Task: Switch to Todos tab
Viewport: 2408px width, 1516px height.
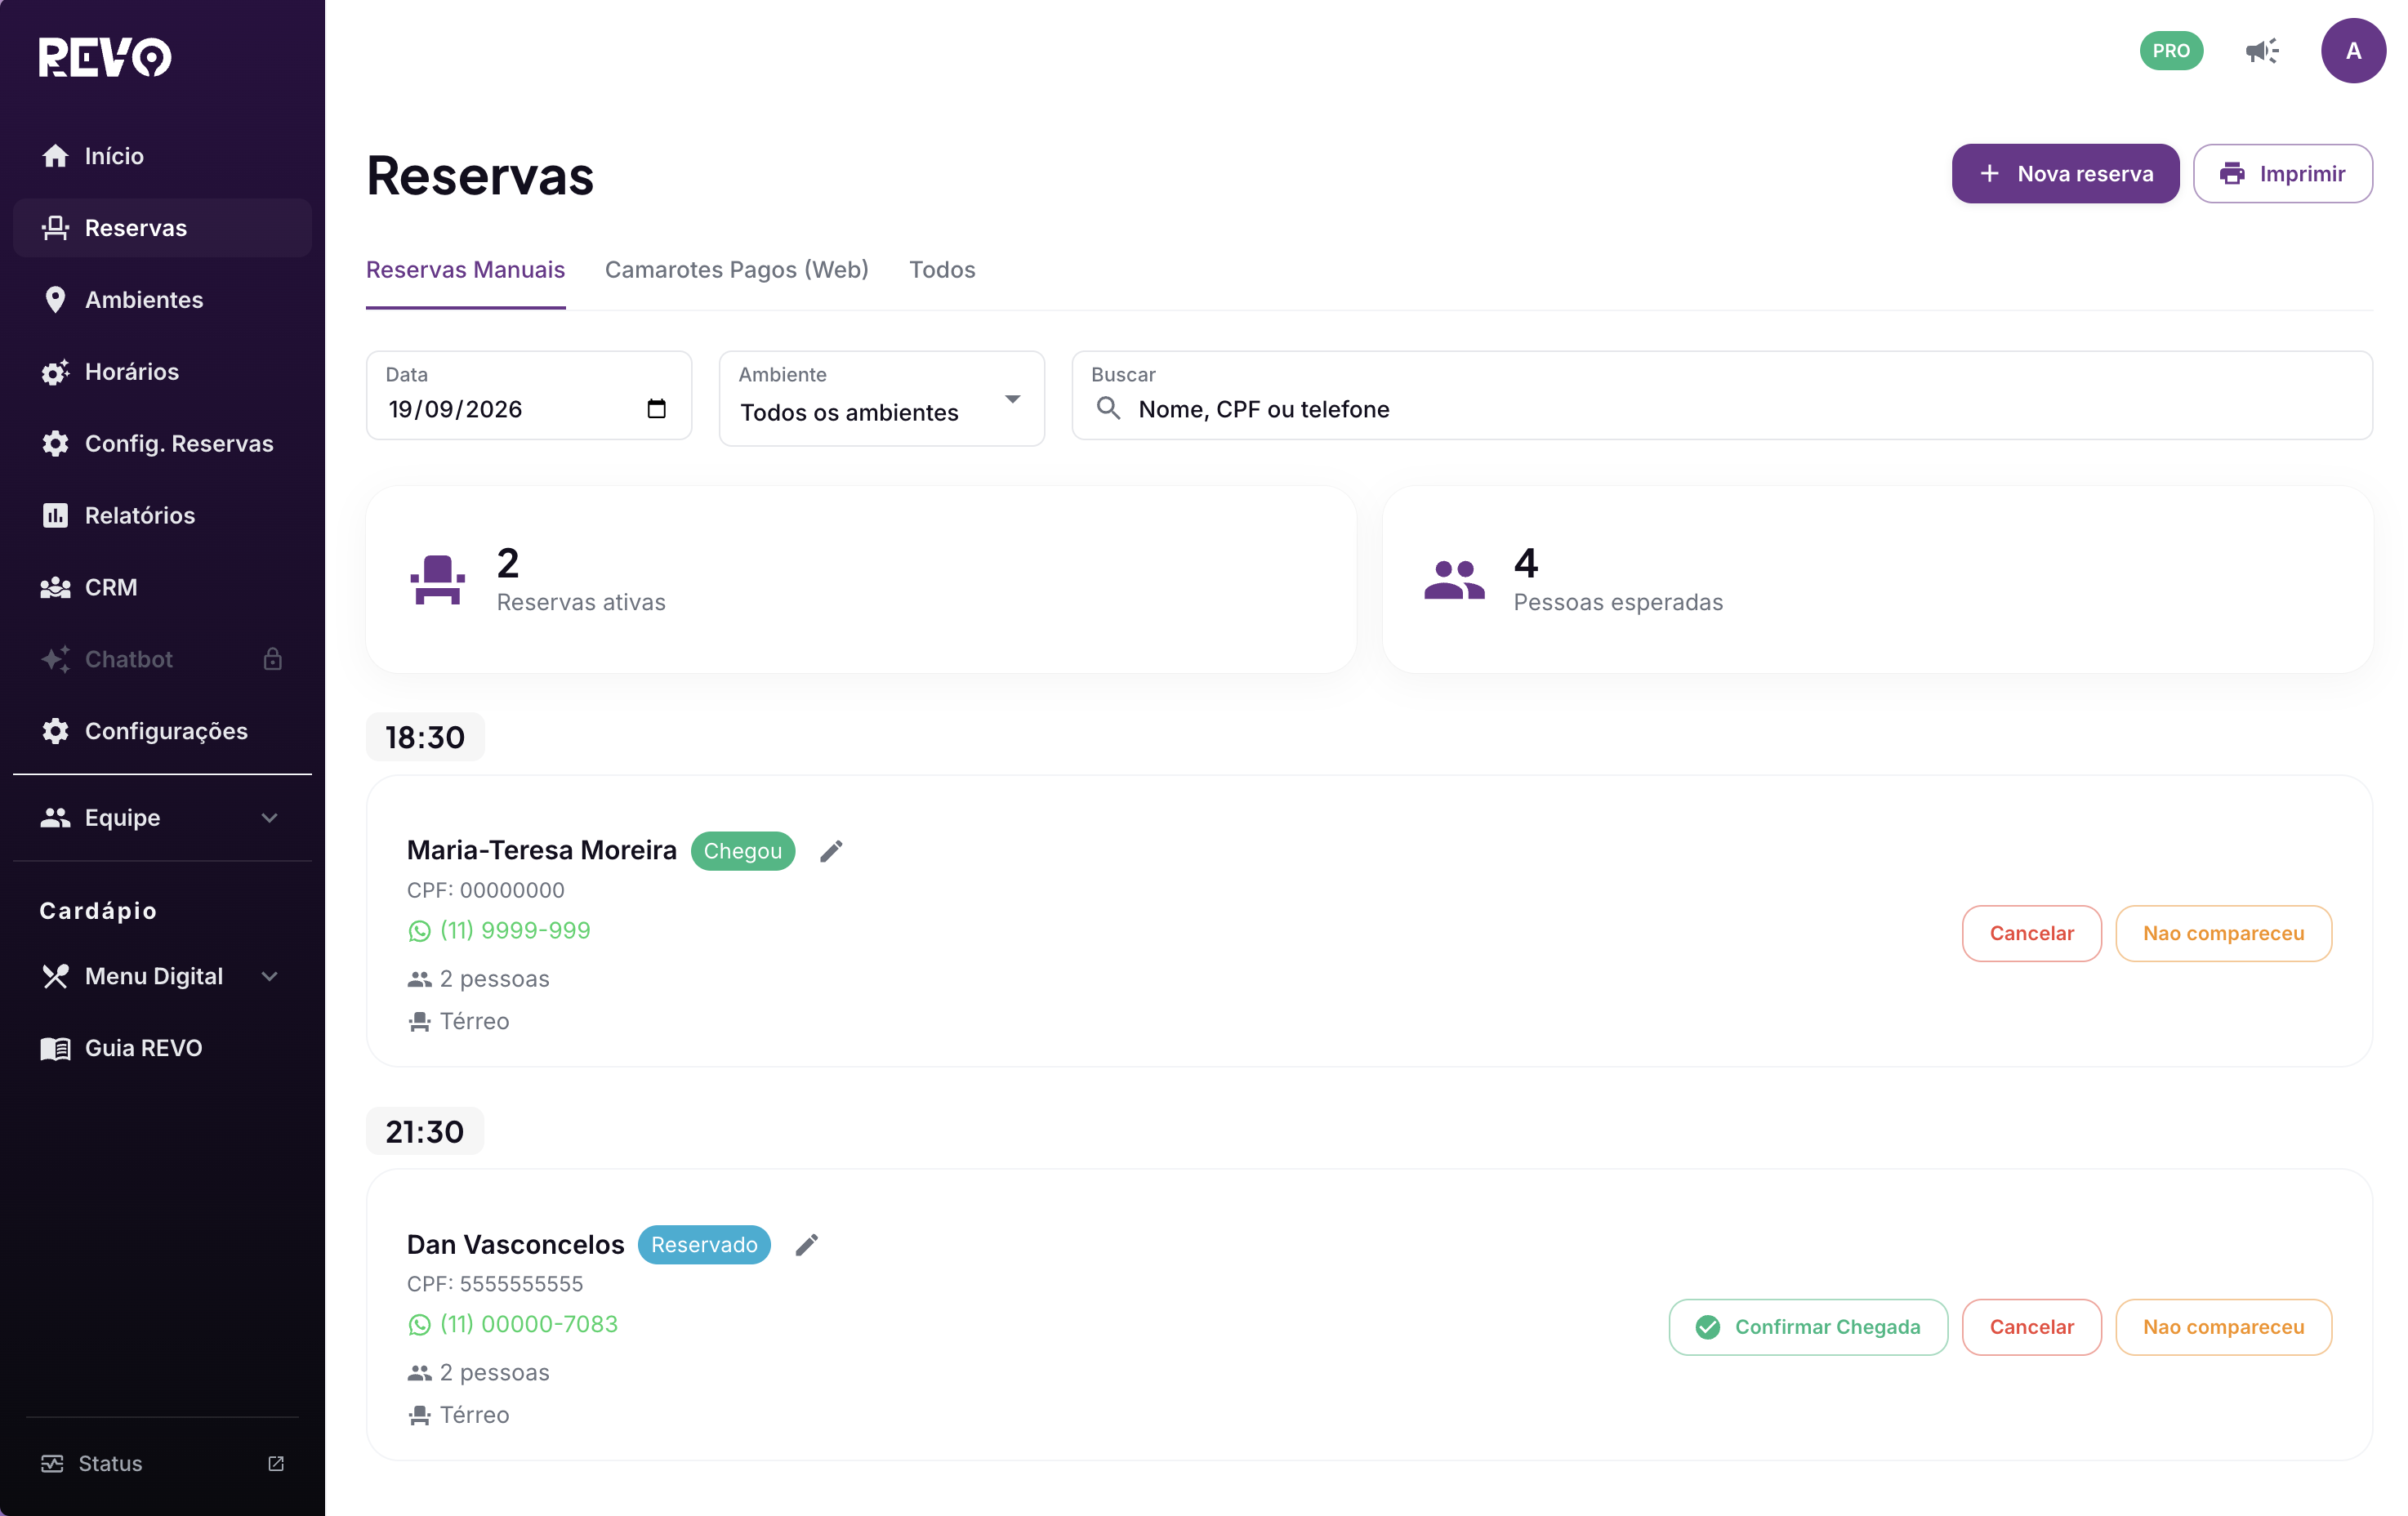Action: click(x=941, y=270)
